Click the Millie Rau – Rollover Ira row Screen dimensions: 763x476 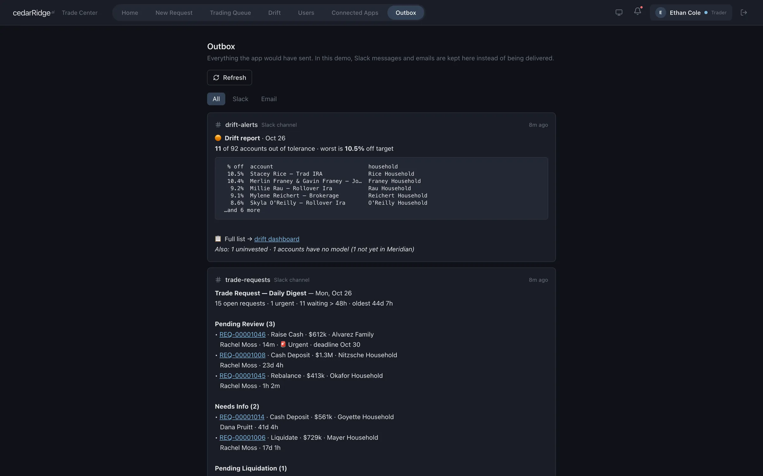point(320,188)
